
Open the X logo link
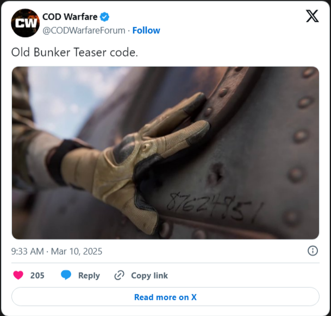[x=312, y=16]
